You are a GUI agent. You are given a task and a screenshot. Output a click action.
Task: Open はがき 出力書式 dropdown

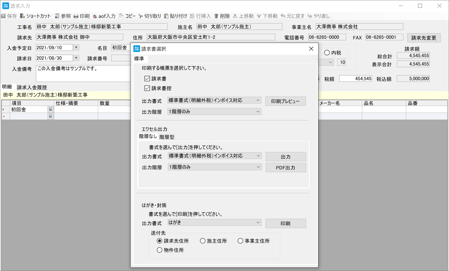(x=214, y=223)
